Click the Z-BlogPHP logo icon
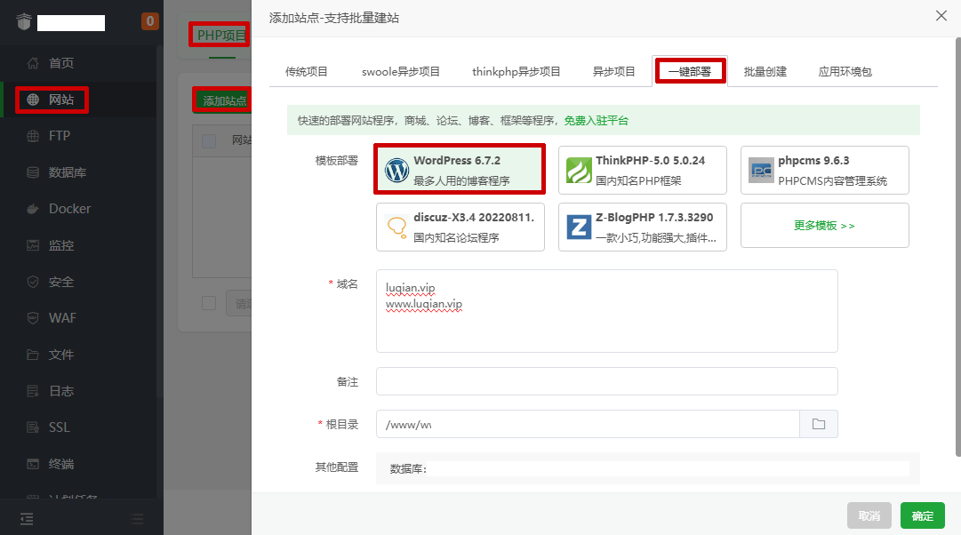The image size is (961, 535). pyautogui.click(x=579, y=227)
